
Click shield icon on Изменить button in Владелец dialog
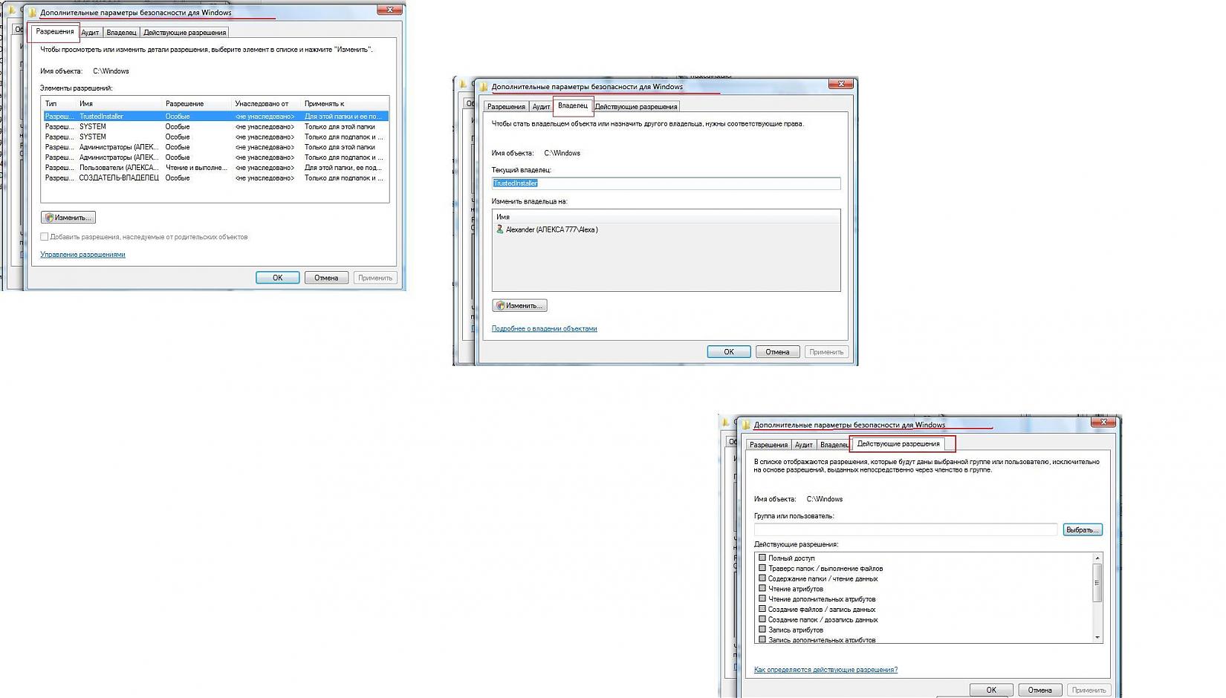click(501, 305)
